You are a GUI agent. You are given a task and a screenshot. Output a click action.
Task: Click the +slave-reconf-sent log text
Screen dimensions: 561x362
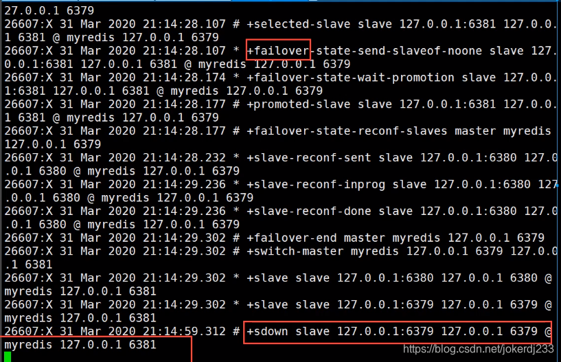click(x=309, y=157)
